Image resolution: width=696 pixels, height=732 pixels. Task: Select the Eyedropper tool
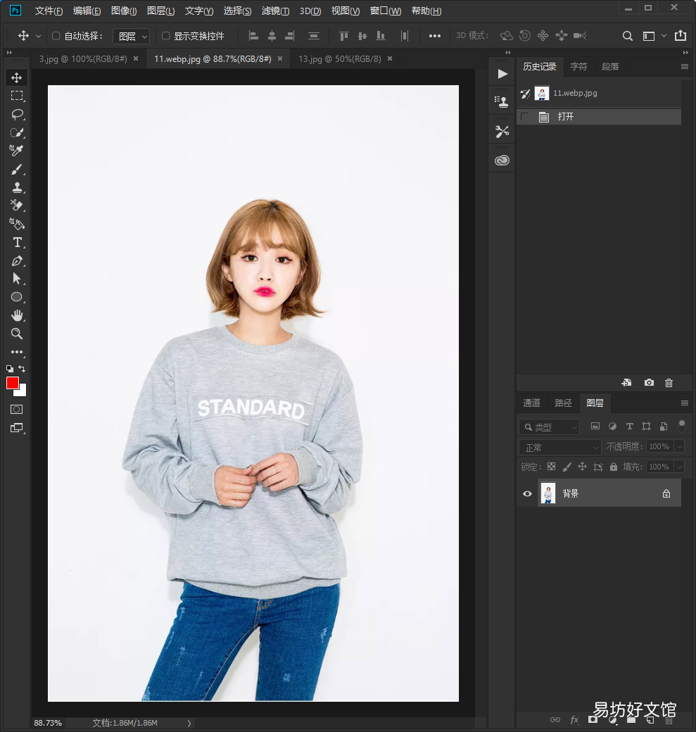[x=17, y=151]
